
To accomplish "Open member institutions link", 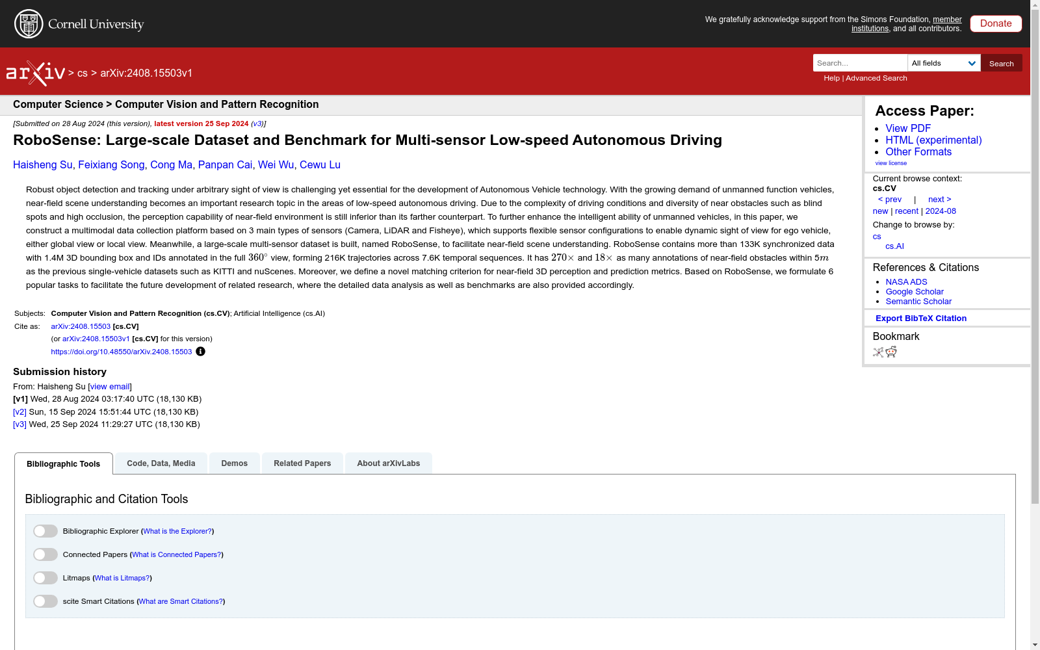I will (907, 24).
